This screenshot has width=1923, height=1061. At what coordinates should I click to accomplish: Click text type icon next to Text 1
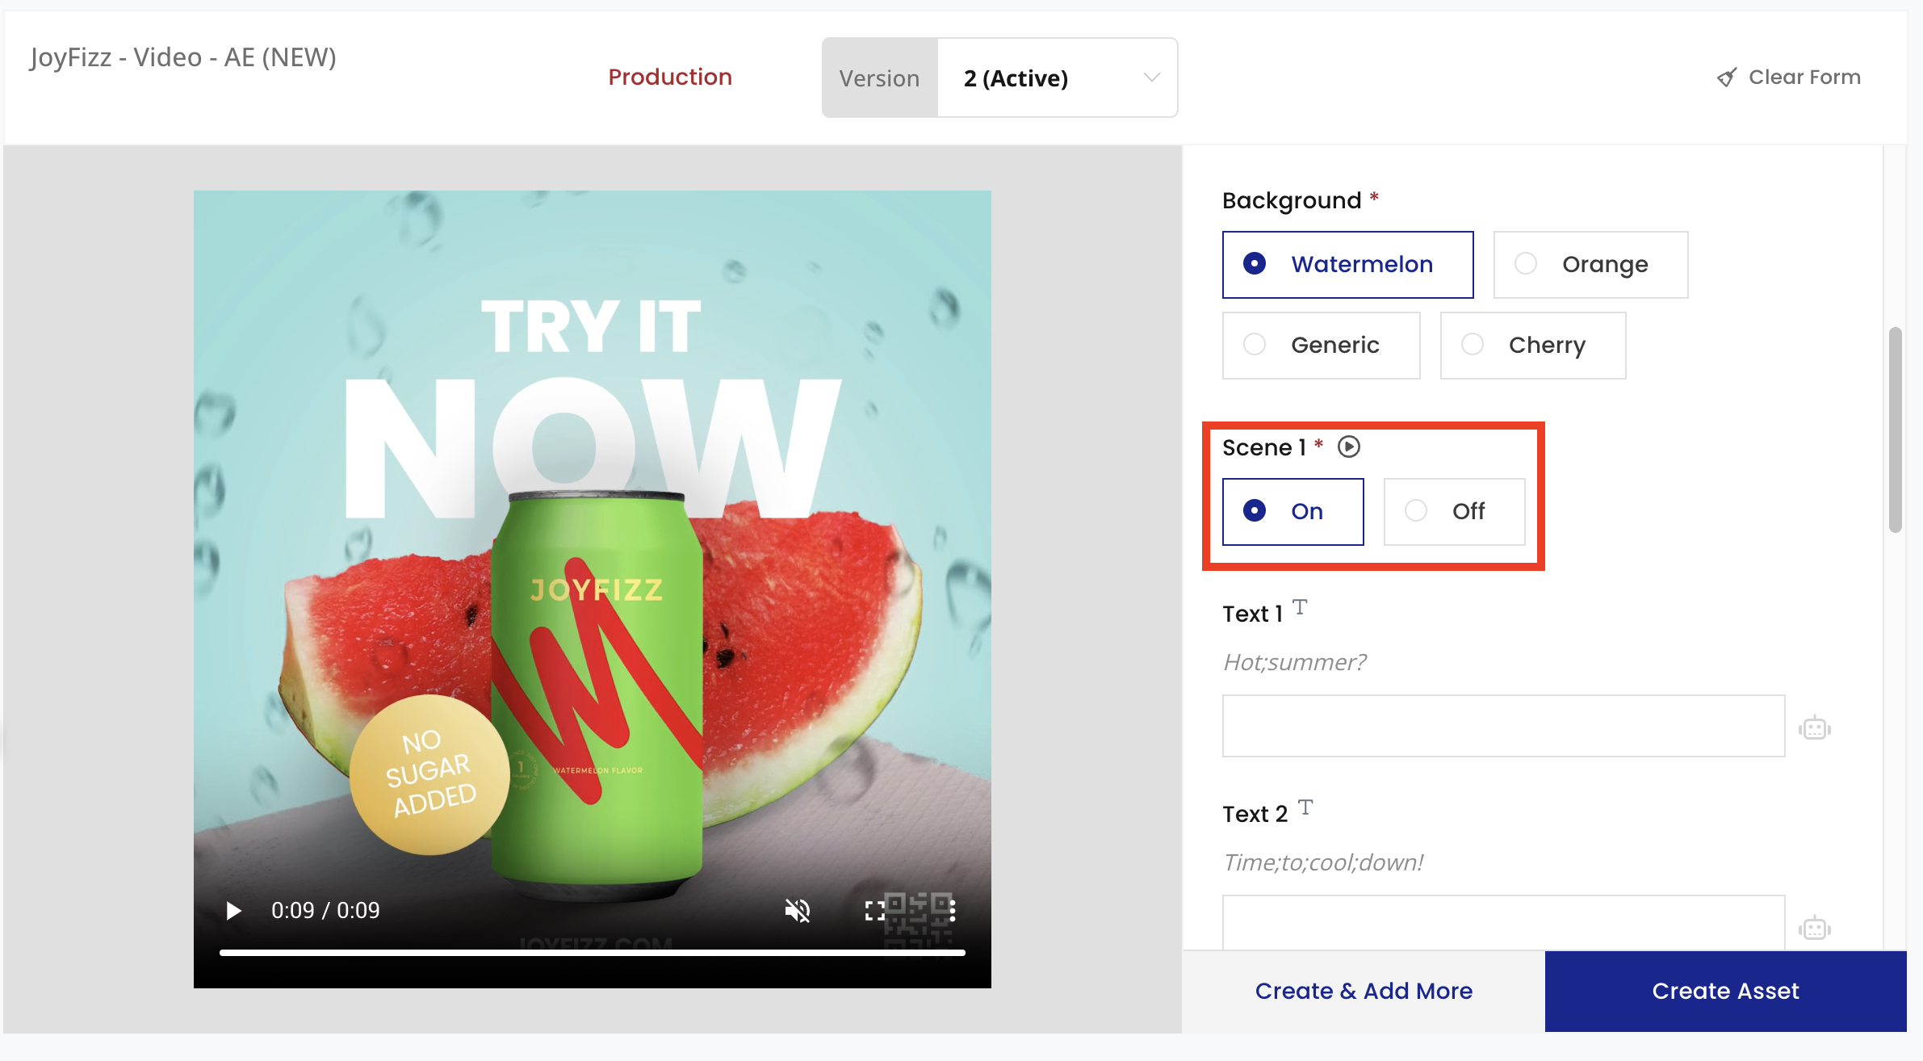coord(1299,606)
